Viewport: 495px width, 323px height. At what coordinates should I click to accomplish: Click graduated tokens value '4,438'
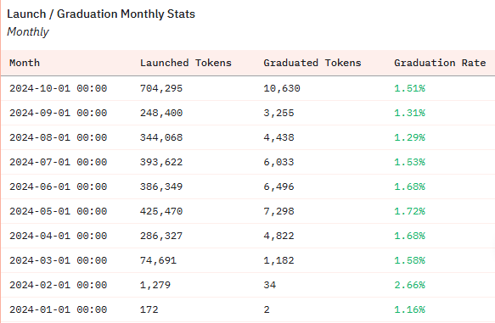pos(278,137)
